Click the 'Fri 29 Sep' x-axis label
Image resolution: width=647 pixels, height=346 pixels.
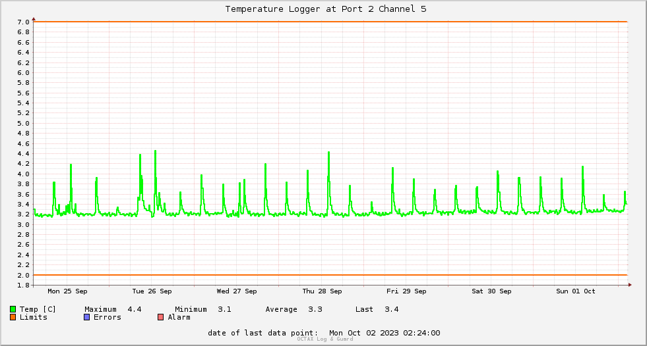pyautogui.click(x=406, y=291)
